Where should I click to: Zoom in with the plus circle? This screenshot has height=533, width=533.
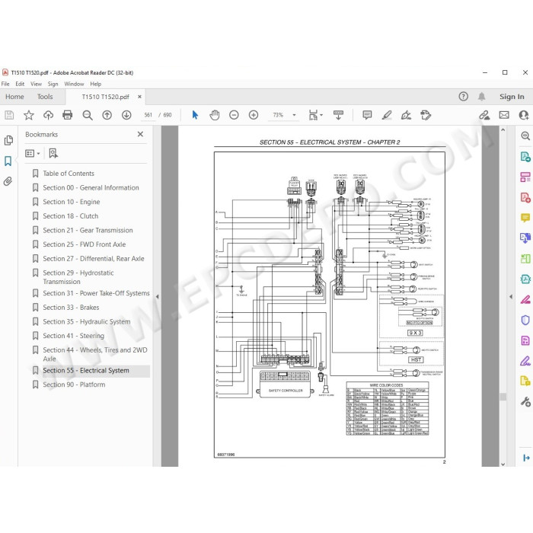click(254, 115)
